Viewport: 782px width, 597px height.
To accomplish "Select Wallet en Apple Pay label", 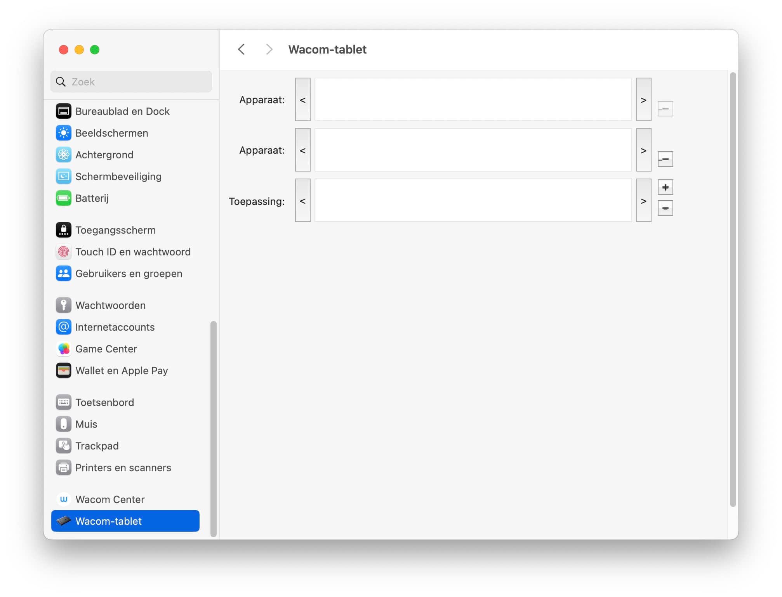I will coord(122,371).
